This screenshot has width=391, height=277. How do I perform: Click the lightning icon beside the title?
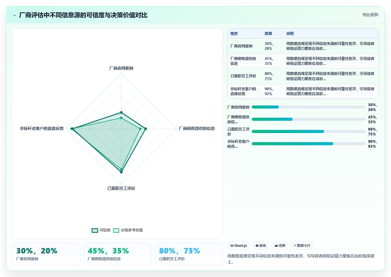point(14,15)
